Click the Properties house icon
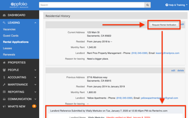This screenshot has width=189, height=118. pyautogui.click(x=4, y=63)
